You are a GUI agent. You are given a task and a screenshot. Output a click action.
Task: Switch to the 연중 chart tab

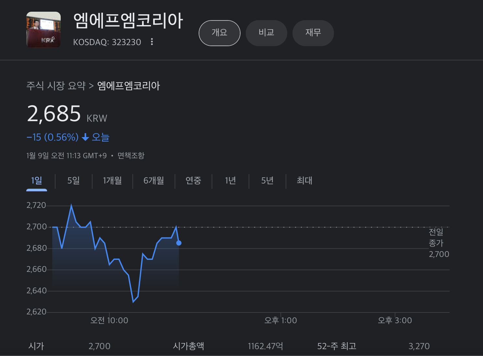coord(193,181)
